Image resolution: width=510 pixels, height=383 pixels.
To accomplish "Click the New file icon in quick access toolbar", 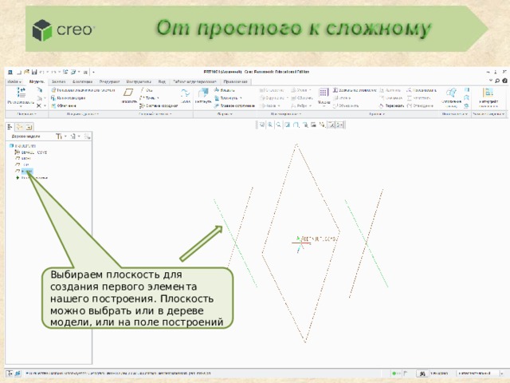I will [x=19, y=72].
